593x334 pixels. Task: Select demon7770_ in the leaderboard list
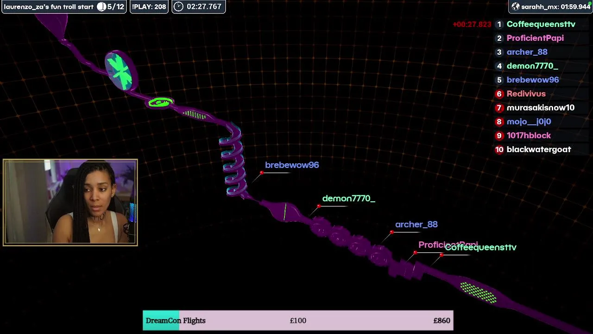click(532, 66)
